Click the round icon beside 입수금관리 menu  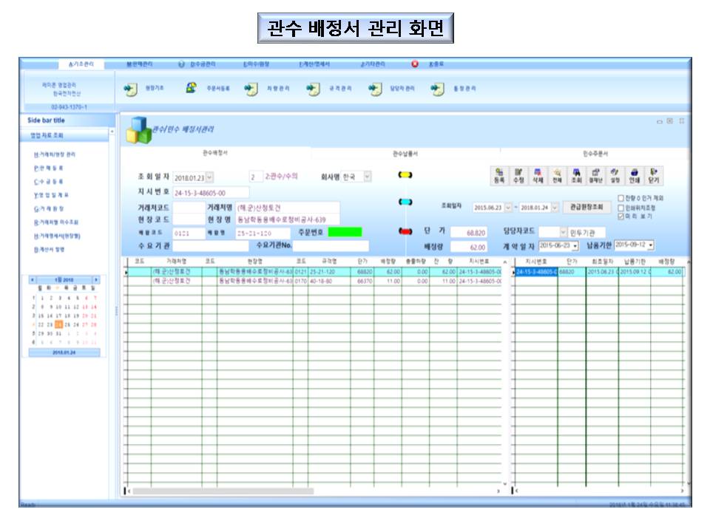pyautogui.click(x=181, y=64)
